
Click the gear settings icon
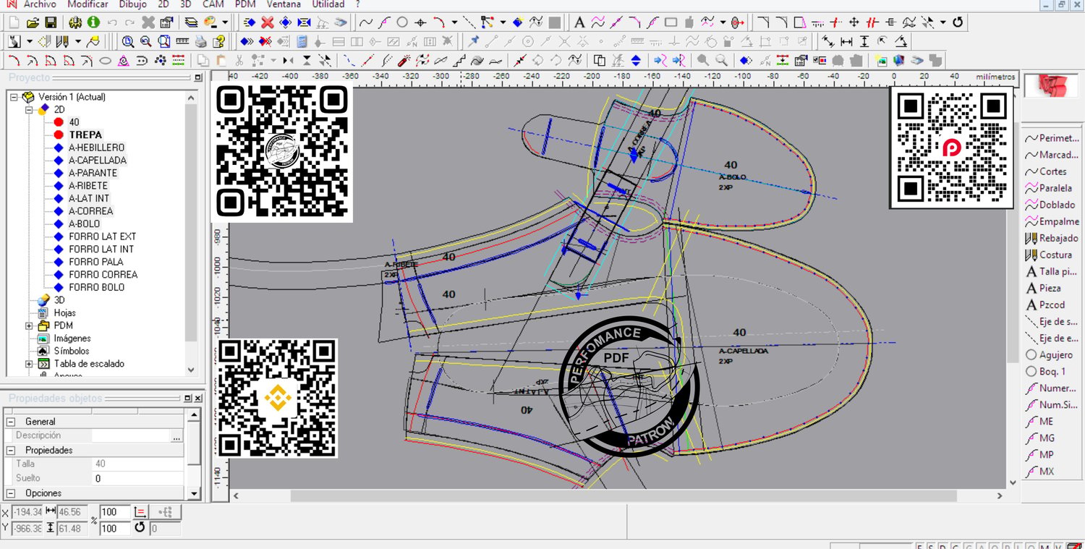pyautogui.click(x=76, y=22)
